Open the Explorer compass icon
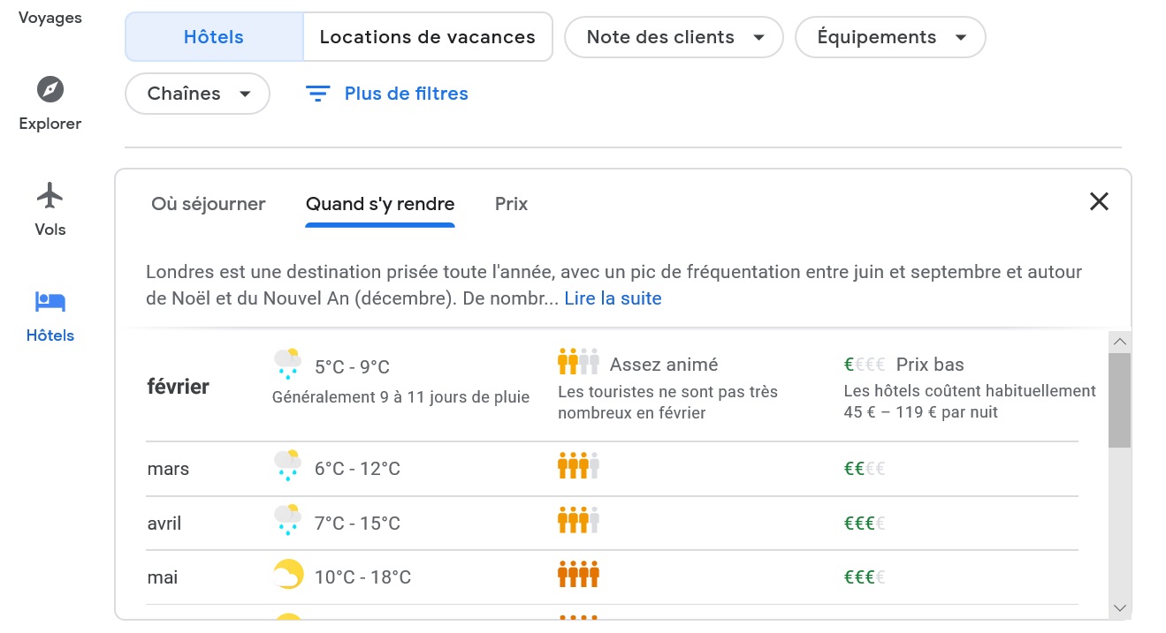Image resolution: width=1166 pixels, height=633 pixels. 50,90
